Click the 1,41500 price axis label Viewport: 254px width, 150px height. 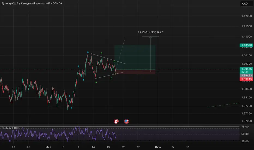click(247, 26)
